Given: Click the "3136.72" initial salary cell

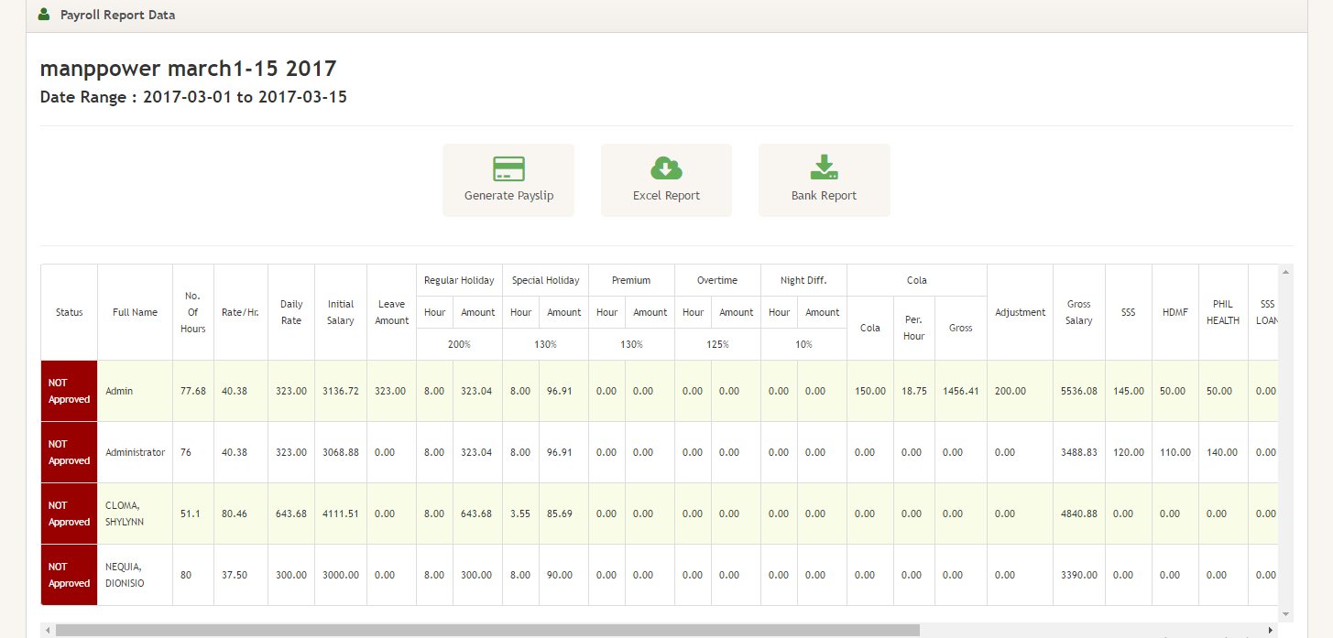Looking at the screenshot, I should [x=341, y=391].
